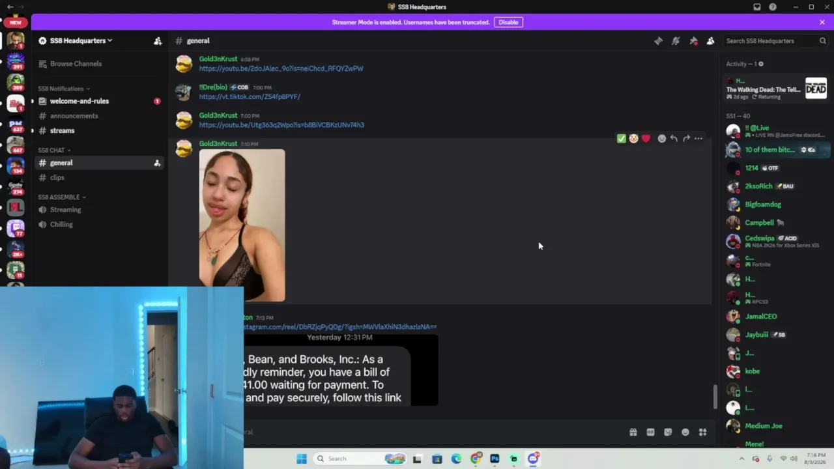The height and width of the screenshot is (469, 834).
Task: Click the Search SS8 Headquarters field
Action: [x=775, y=40]
